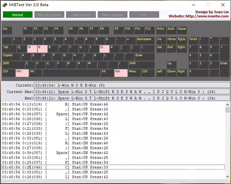The image size is (231, 184).
Task: Click the green Normal mode button
Action: click(18, 14)
